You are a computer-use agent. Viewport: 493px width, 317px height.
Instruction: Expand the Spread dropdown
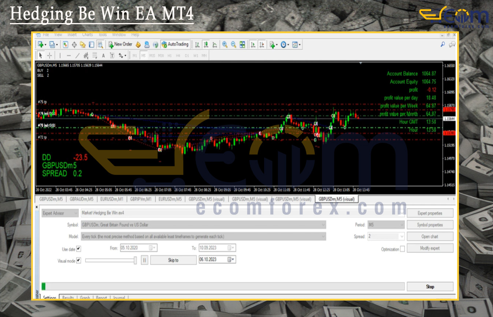click(x=402, y=237)
